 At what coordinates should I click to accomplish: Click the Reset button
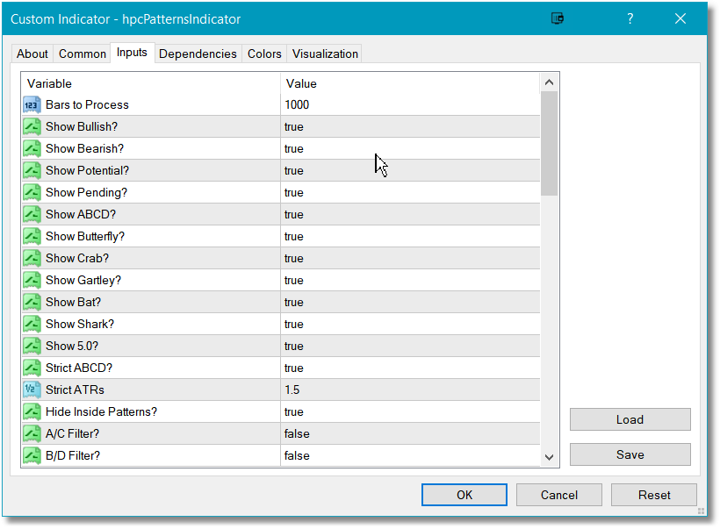pos(654,495)
